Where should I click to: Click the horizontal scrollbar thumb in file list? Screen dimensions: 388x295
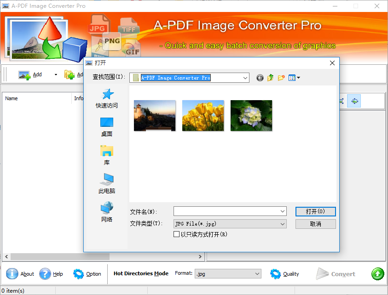click(60, 257)
